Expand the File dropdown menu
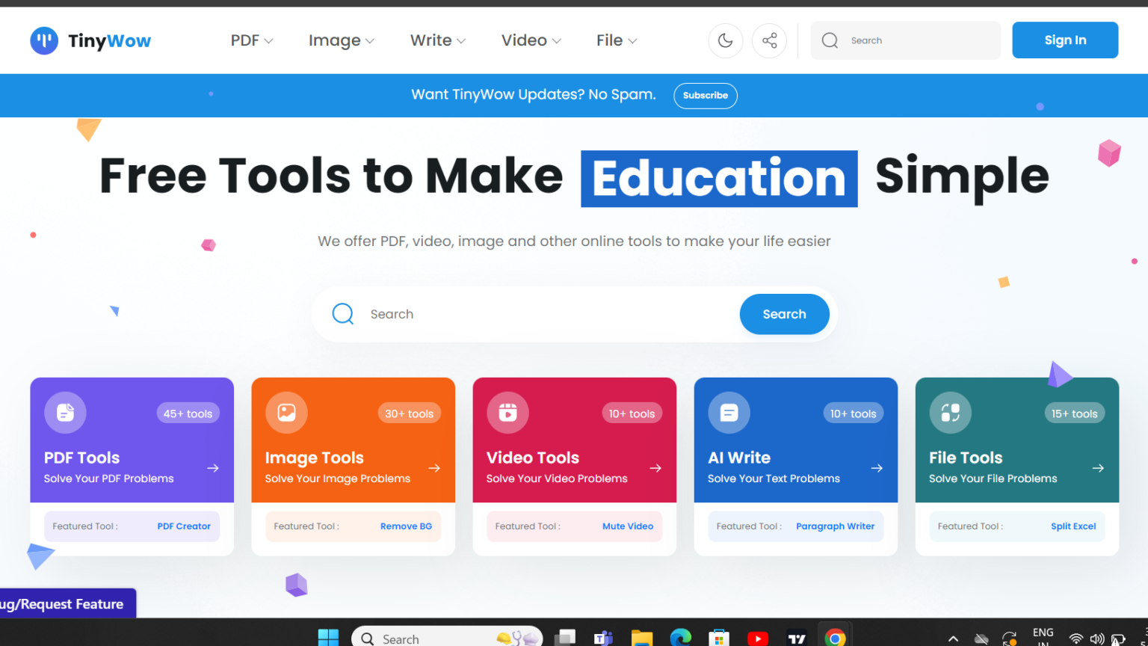This screenshot has width=1148, height=646. [617, 40]
